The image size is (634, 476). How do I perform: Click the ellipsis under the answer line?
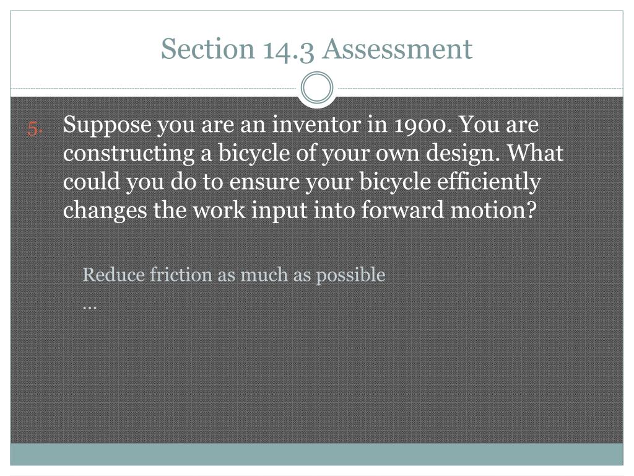89,307
